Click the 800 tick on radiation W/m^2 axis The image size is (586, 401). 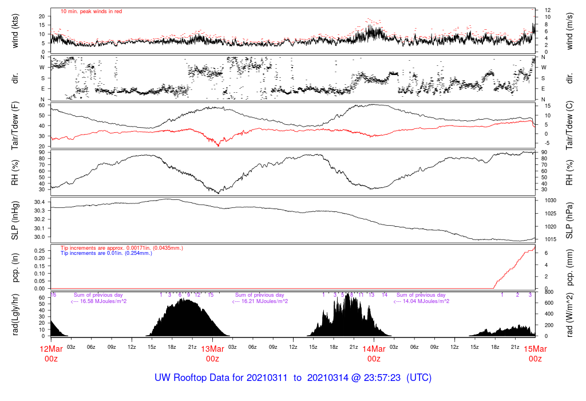point(549,292)
